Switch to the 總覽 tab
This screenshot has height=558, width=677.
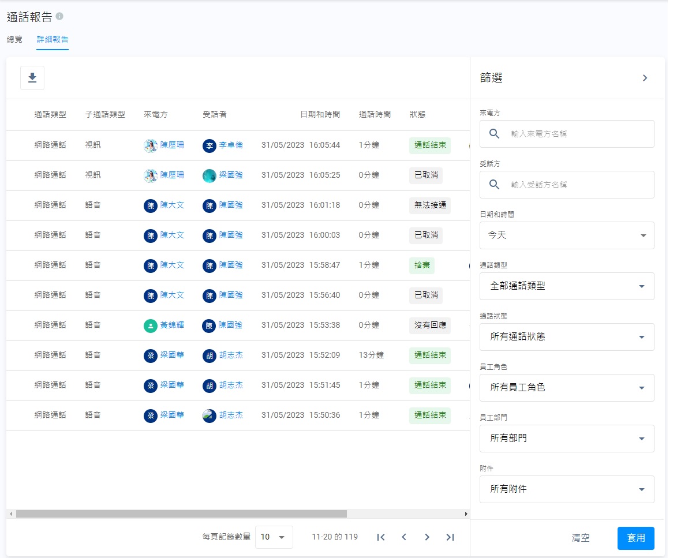14,40
